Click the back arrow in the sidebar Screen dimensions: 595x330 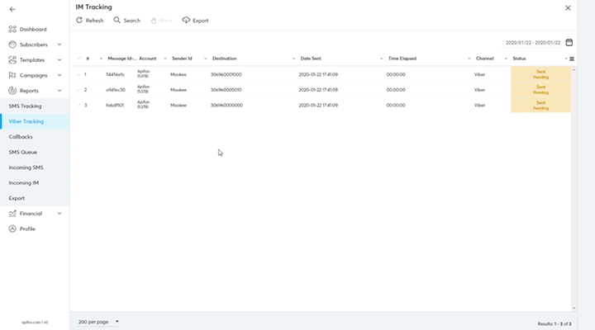12,9
